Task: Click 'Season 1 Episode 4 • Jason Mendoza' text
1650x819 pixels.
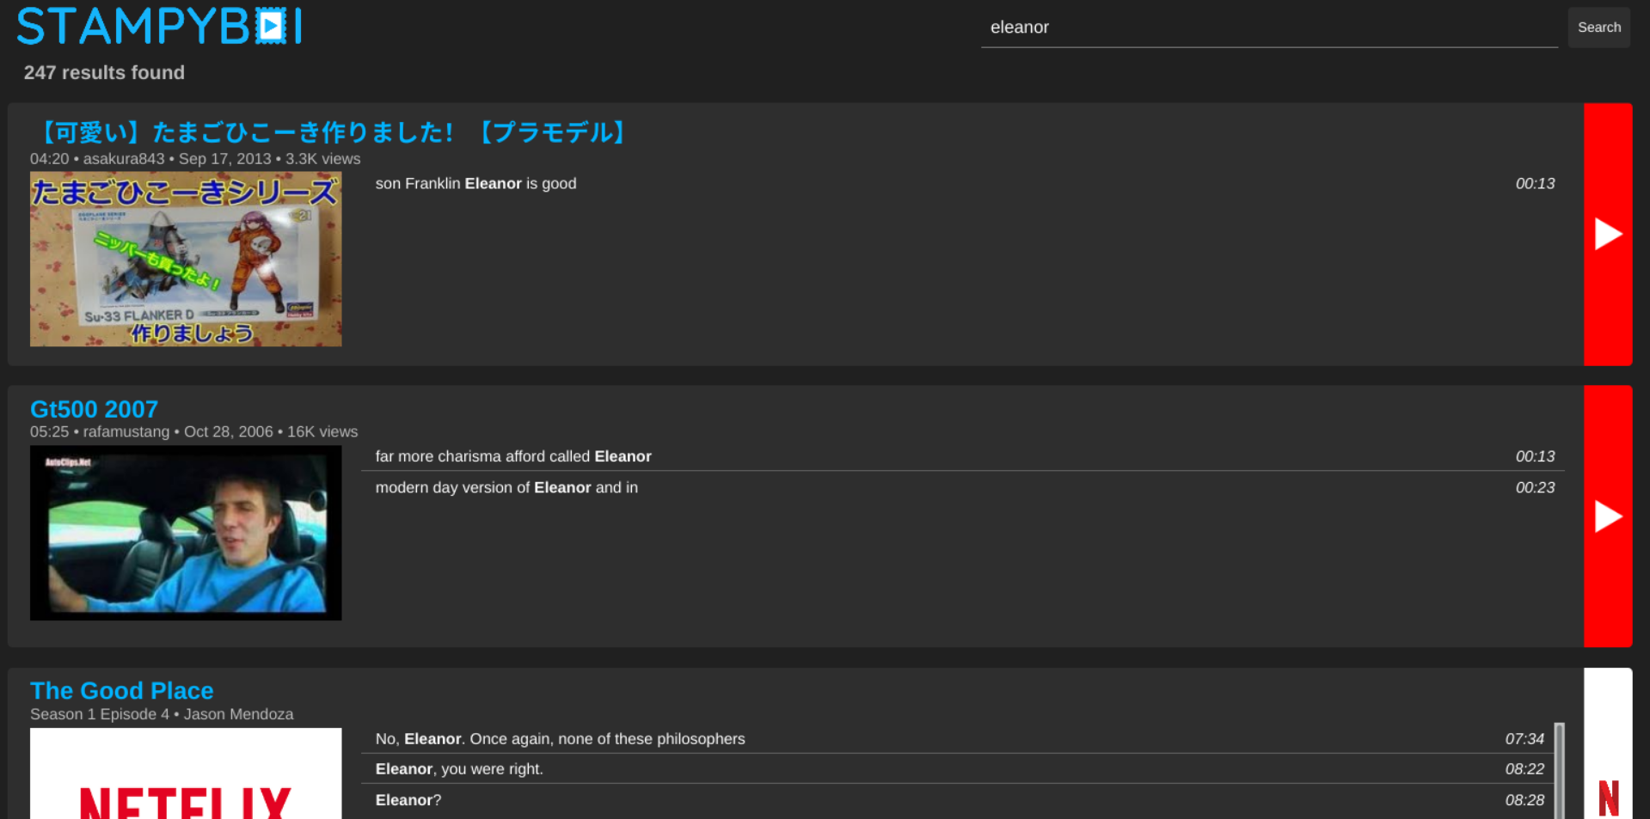Action: pos(162,714)
